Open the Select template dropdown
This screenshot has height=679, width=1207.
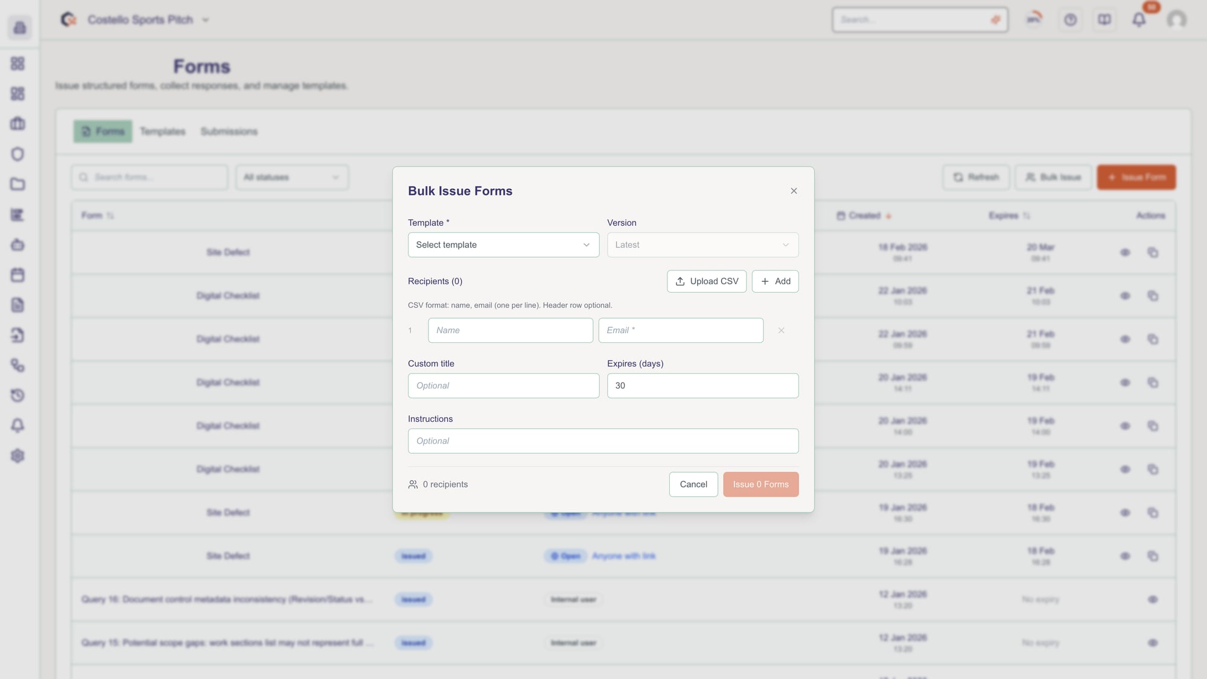click(x=503, y=244)
